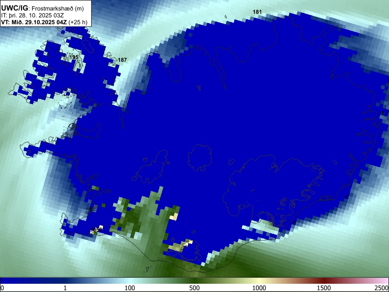Click the initial time line "IT: þri. 28. 10. 2025 03Z"
Screen dimensions: 389x292
point(32,16)
